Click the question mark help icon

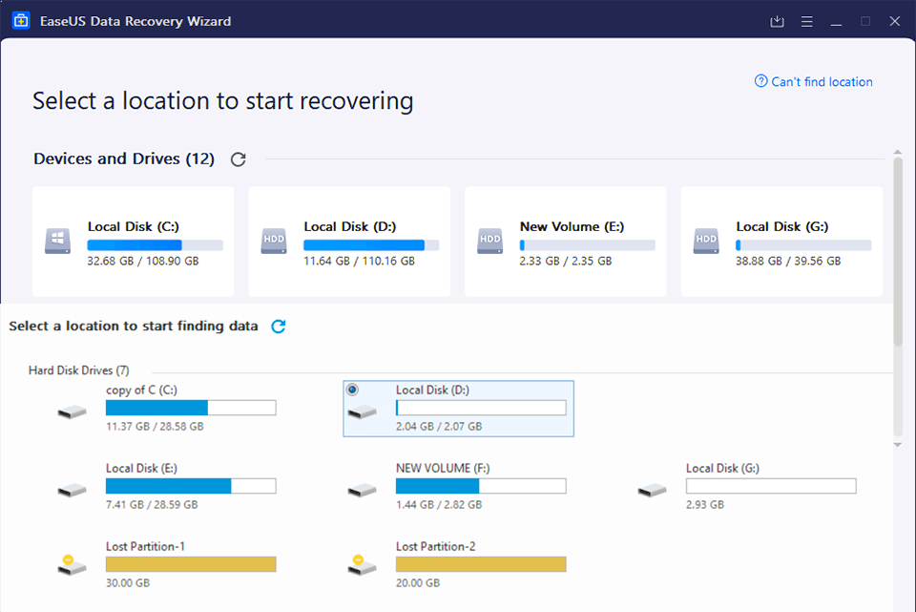point(760,81)
